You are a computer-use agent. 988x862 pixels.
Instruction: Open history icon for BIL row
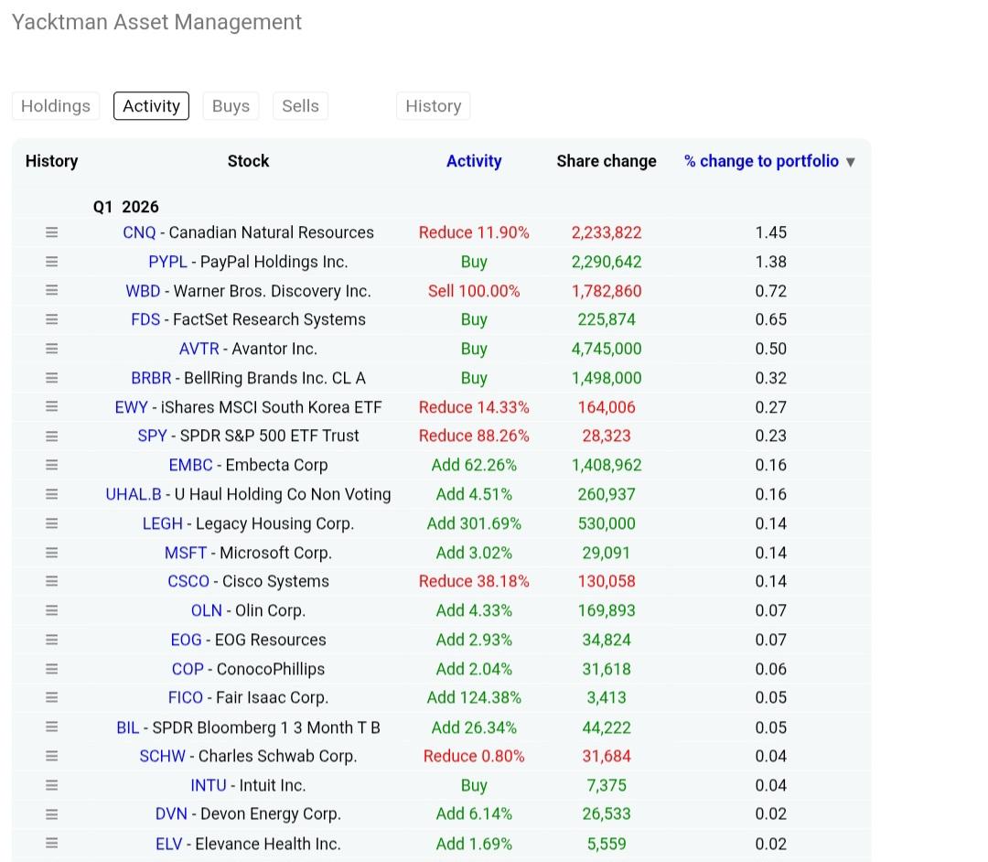click(x=51, y=727)
